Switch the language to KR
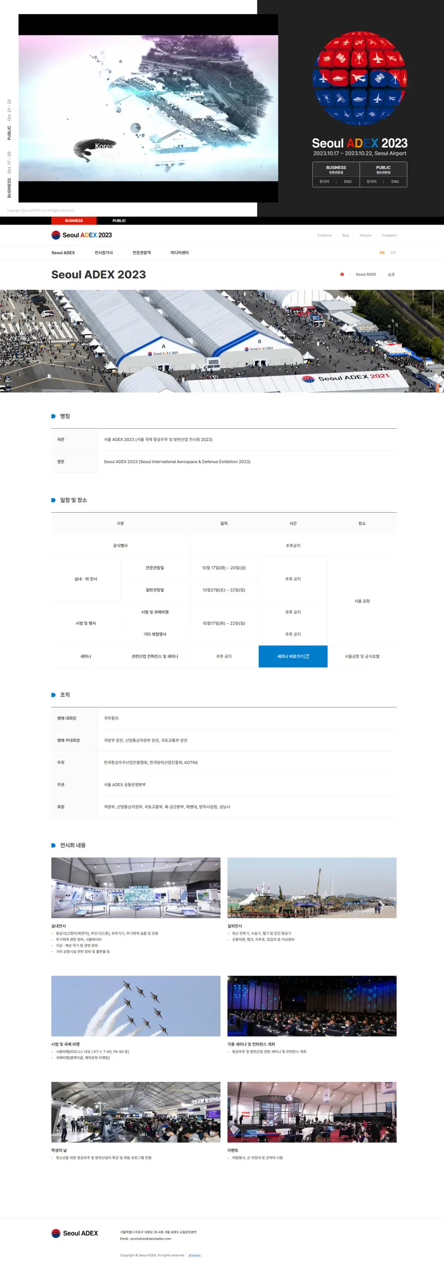This screenshot has height=1268, width=444. (382, 253)
